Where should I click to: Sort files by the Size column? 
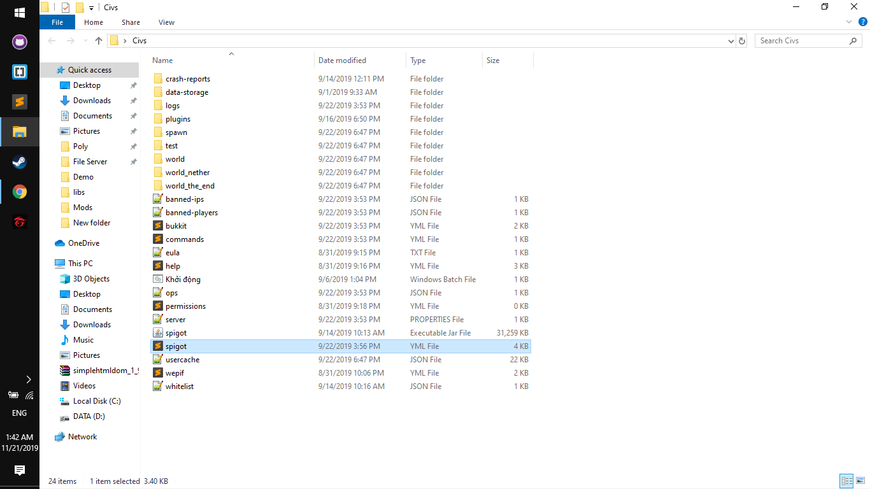click(x=508, y=60)
